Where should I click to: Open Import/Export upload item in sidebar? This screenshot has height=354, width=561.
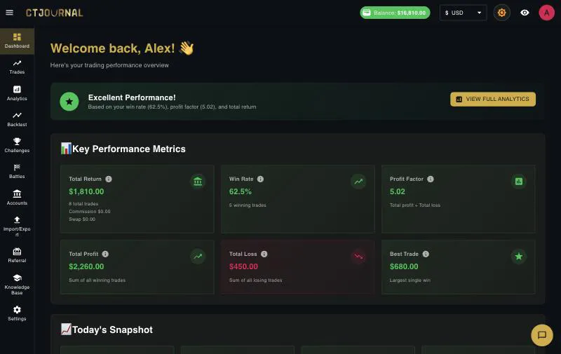click(x=17, y=226)
